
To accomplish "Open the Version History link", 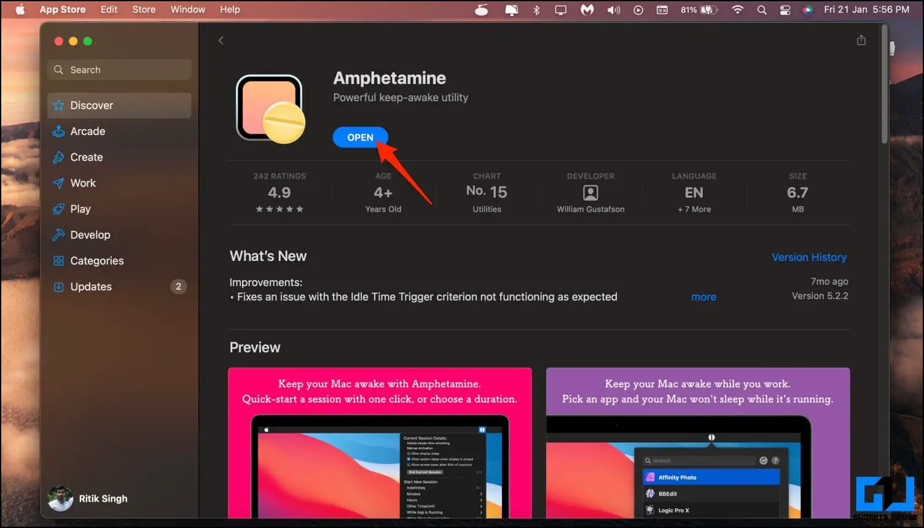I will click(x=809, y=257).
